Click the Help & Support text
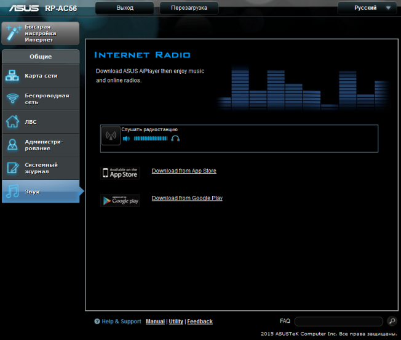Viewport: 401px width, 340px height. [122, 322]
